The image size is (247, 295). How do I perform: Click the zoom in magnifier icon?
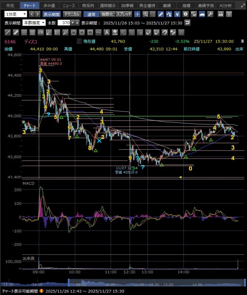tap(145, 14)
